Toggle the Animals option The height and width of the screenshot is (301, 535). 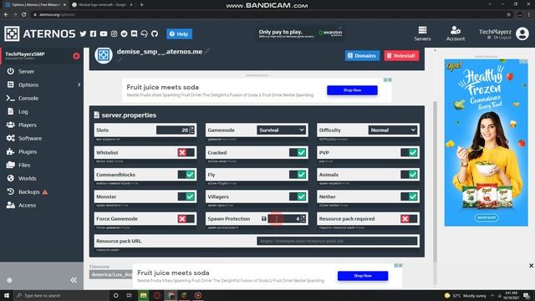pyautogui.click(x=409, y=175)
